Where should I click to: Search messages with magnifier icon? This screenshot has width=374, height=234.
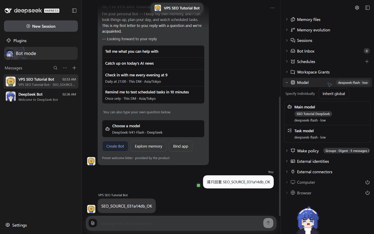coord(56,68)
